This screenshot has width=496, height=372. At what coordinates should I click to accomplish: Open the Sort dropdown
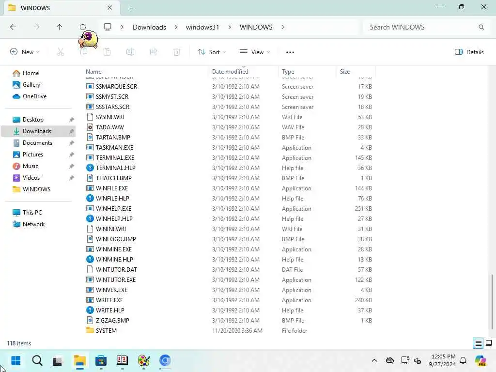pos(212,52)
